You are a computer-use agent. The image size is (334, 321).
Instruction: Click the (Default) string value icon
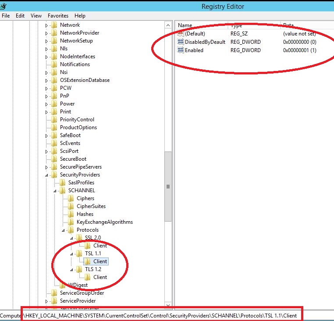point(181,34)
